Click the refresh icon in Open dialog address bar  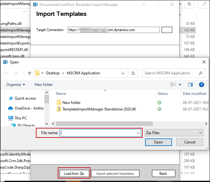coord(133,73)
